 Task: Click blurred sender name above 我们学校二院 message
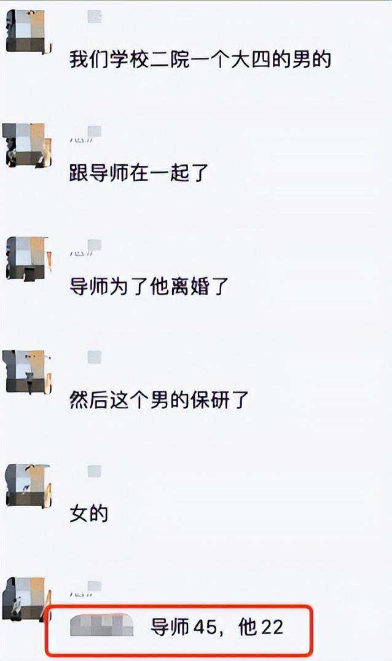coord(95,17)
